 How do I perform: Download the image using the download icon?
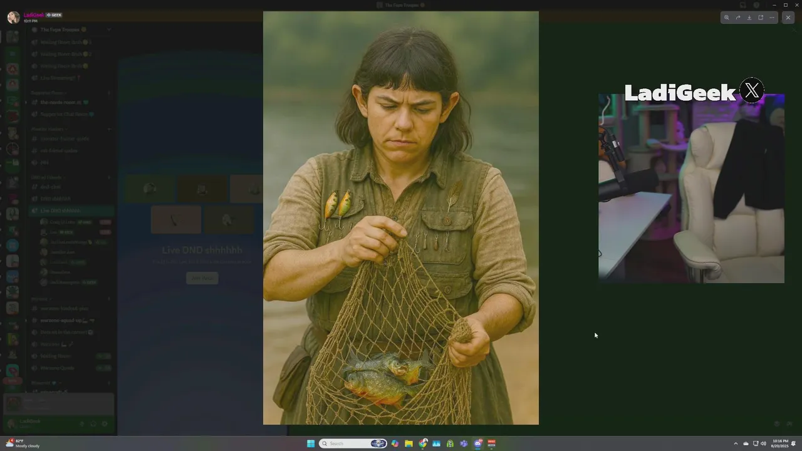749,18
